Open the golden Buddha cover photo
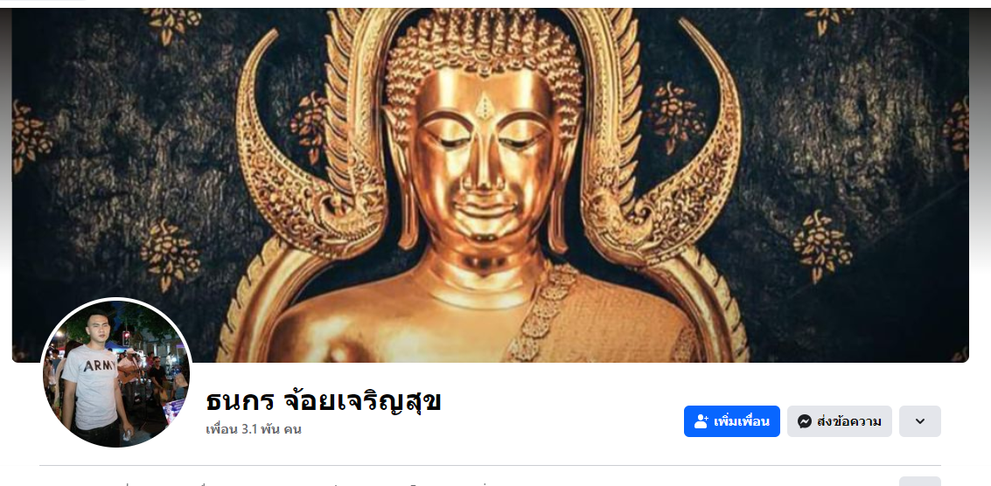This screenshot has height=486, width=991. pos(491,185)
